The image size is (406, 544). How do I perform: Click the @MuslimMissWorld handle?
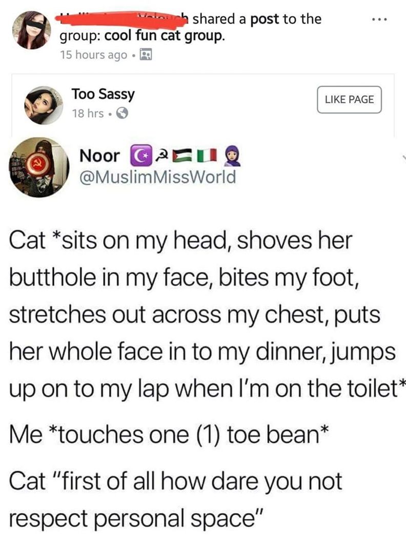click(157, 177)
